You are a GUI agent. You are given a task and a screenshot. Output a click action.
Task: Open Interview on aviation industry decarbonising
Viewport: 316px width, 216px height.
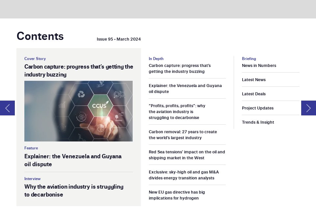(x=74, y=190)
